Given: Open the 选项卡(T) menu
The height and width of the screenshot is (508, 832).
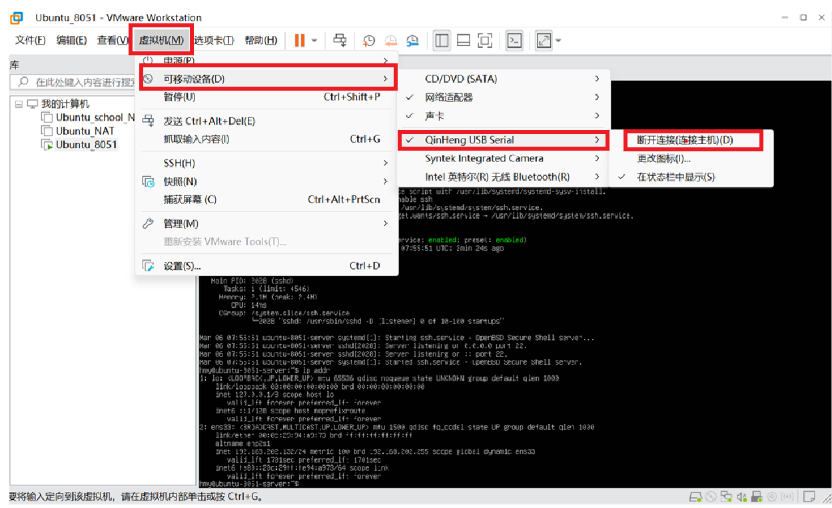Looking at the screenshot, I should [x=214, y=41].
